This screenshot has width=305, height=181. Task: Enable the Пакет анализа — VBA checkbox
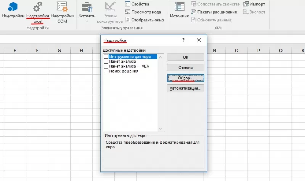(x=106, y=66)
